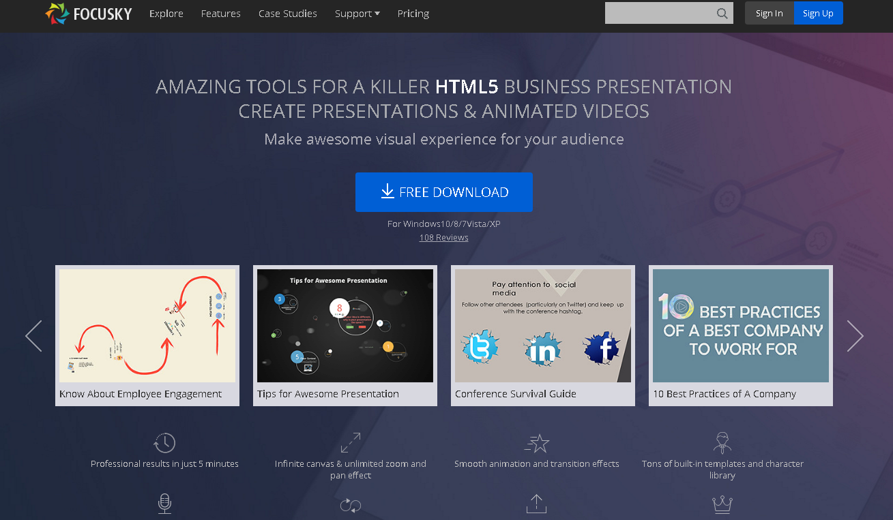This screenshot has width=893, height=520.
Task: Click the crown icon near page bottom
Action: pyautogui.click(x=722, y=504)
